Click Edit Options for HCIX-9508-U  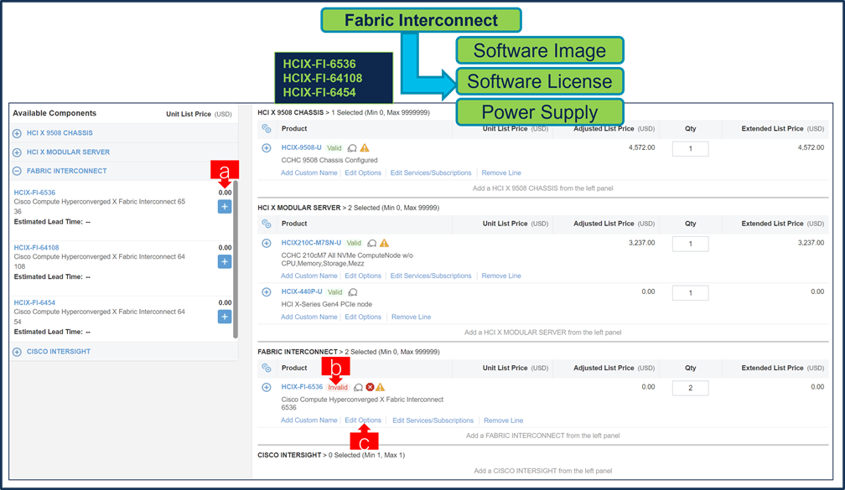[x=363, y=173]
